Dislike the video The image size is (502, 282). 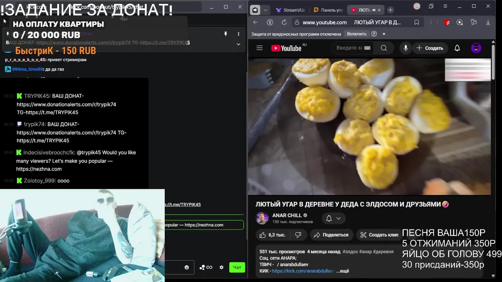pos(298,235)
